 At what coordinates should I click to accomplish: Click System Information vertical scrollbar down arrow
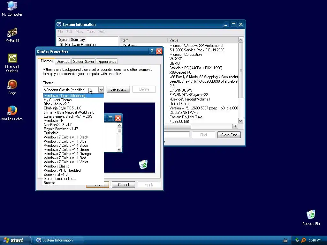[241, 121]
